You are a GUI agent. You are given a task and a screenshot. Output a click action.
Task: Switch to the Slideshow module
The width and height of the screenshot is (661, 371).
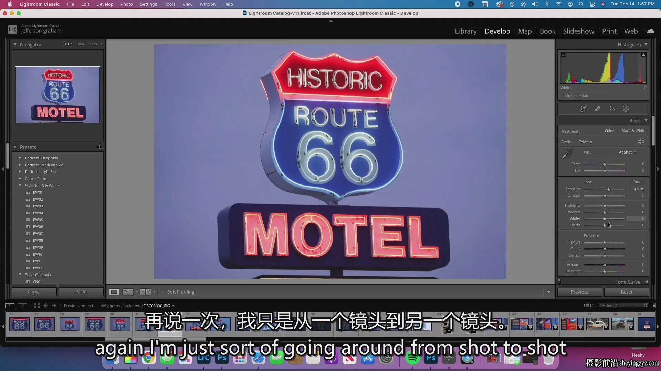pyautogui.click(x=578, y=31)
